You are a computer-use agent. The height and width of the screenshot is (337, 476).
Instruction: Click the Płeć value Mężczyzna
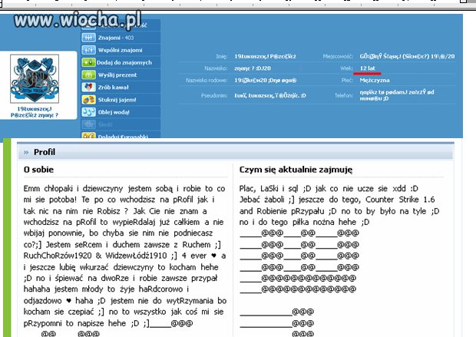point(375,81)
